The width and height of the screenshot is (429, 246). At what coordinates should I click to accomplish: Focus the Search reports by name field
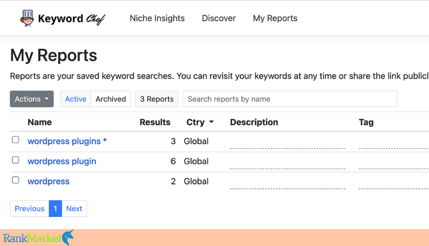290,99
